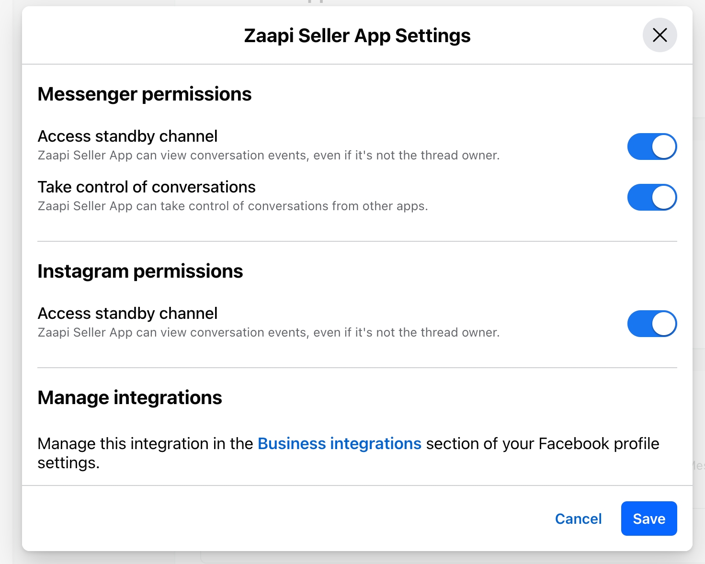
Task: Disable Take control of conversations switch
Action: 652,197
